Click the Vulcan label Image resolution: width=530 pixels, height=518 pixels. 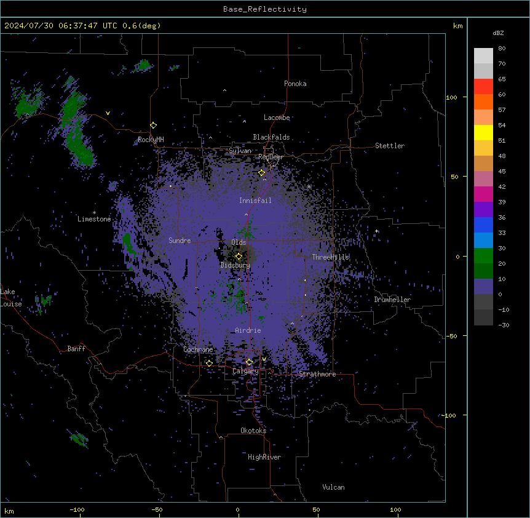coord(333,487)
